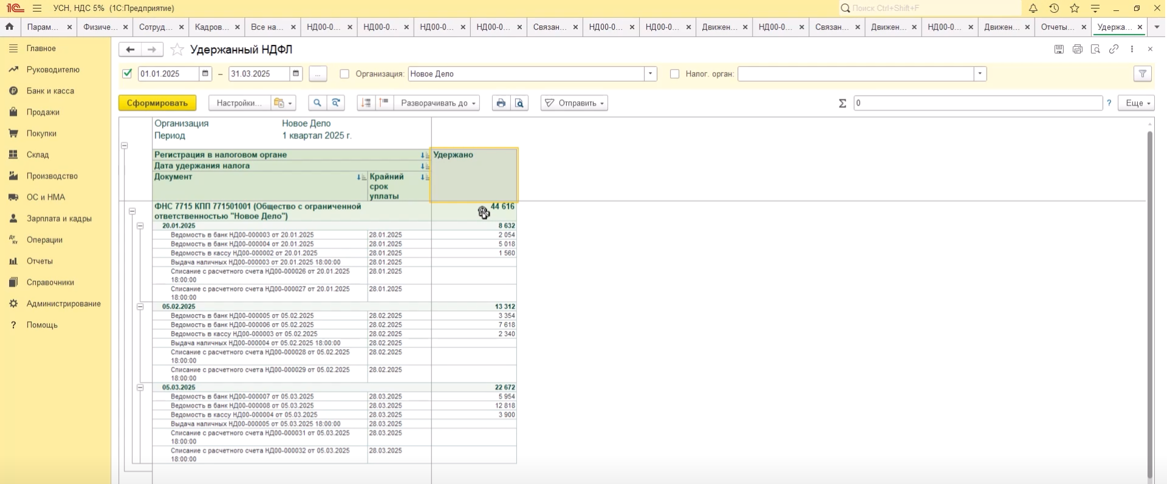
Task: Enable the Налог. орган filter checkbox
Action: [x=674, y=74]
